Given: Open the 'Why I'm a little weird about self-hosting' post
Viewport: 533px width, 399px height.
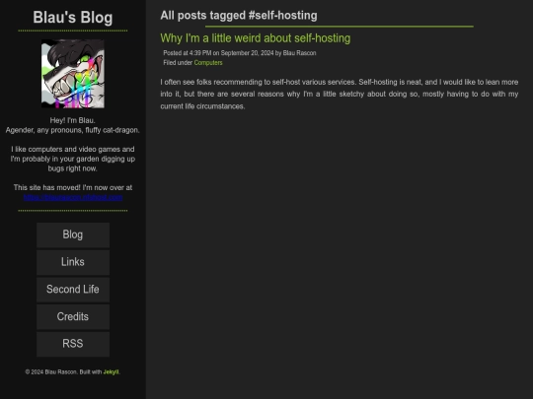Looking at the screenshot, I should (256, 38).
